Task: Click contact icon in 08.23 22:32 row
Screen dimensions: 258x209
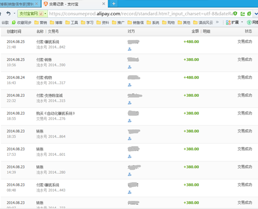Action: tap(130, 103)
